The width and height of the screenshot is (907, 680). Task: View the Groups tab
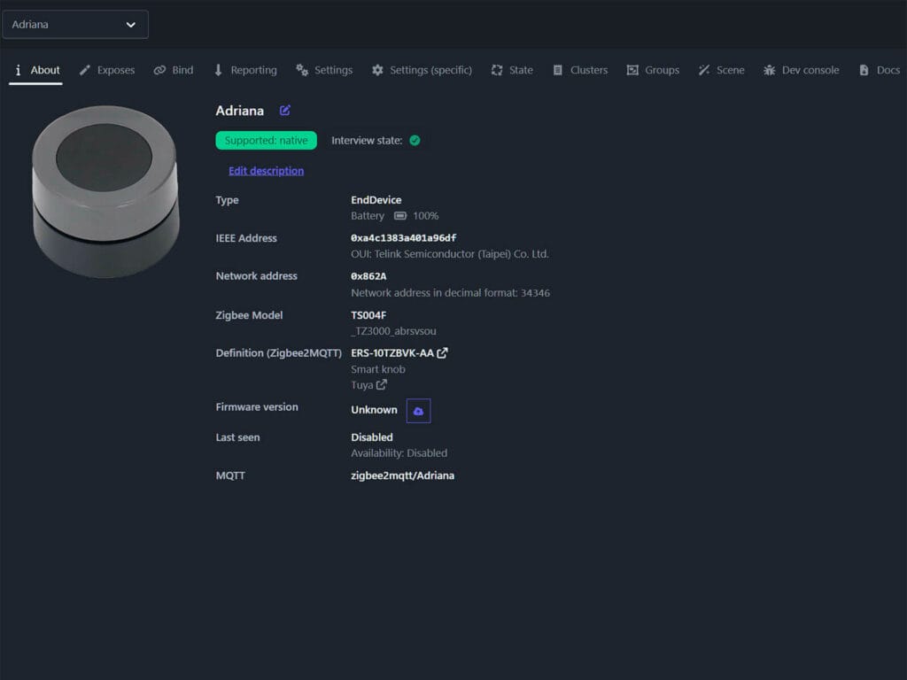(653, 70)
